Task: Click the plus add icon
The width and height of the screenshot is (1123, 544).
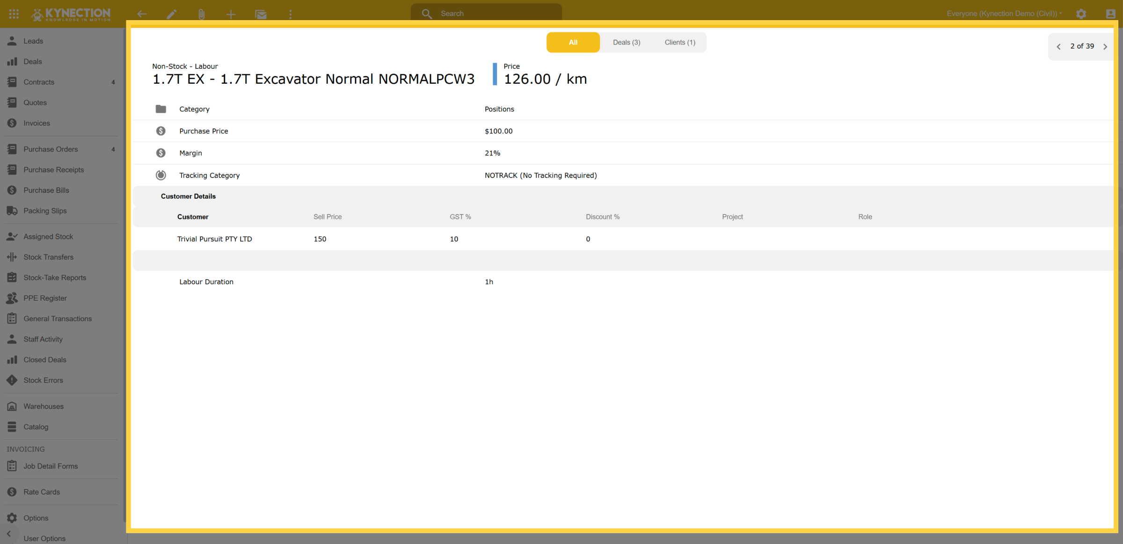Action: (231, 14)
